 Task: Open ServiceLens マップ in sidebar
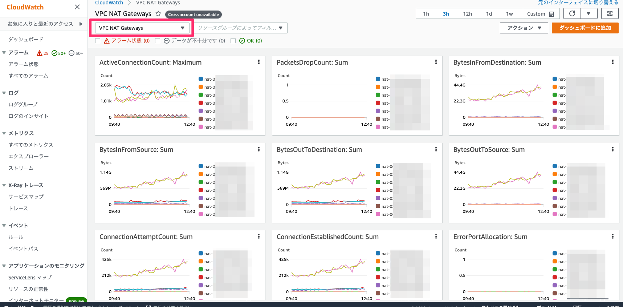pyautogui.click(x=30, y=277)
